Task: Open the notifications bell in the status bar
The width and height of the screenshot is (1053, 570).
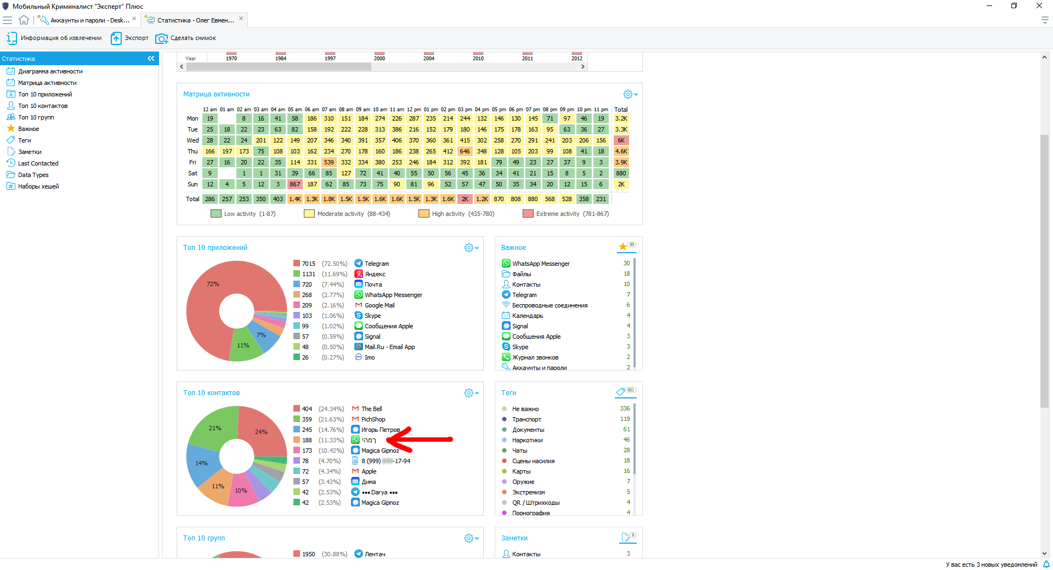Action: pos(1046,565)
